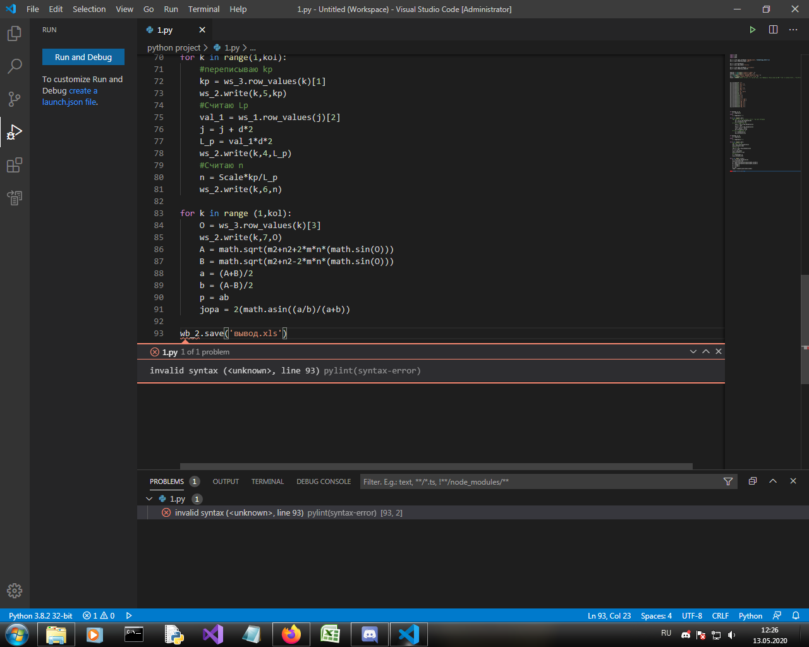Screen dimensions: 809x647
Task: Open the feedback icon in status bar
Action: click(x=777, y=615)
